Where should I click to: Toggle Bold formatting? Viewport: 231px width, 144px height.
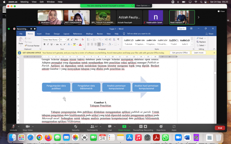(x=44, y=44)
